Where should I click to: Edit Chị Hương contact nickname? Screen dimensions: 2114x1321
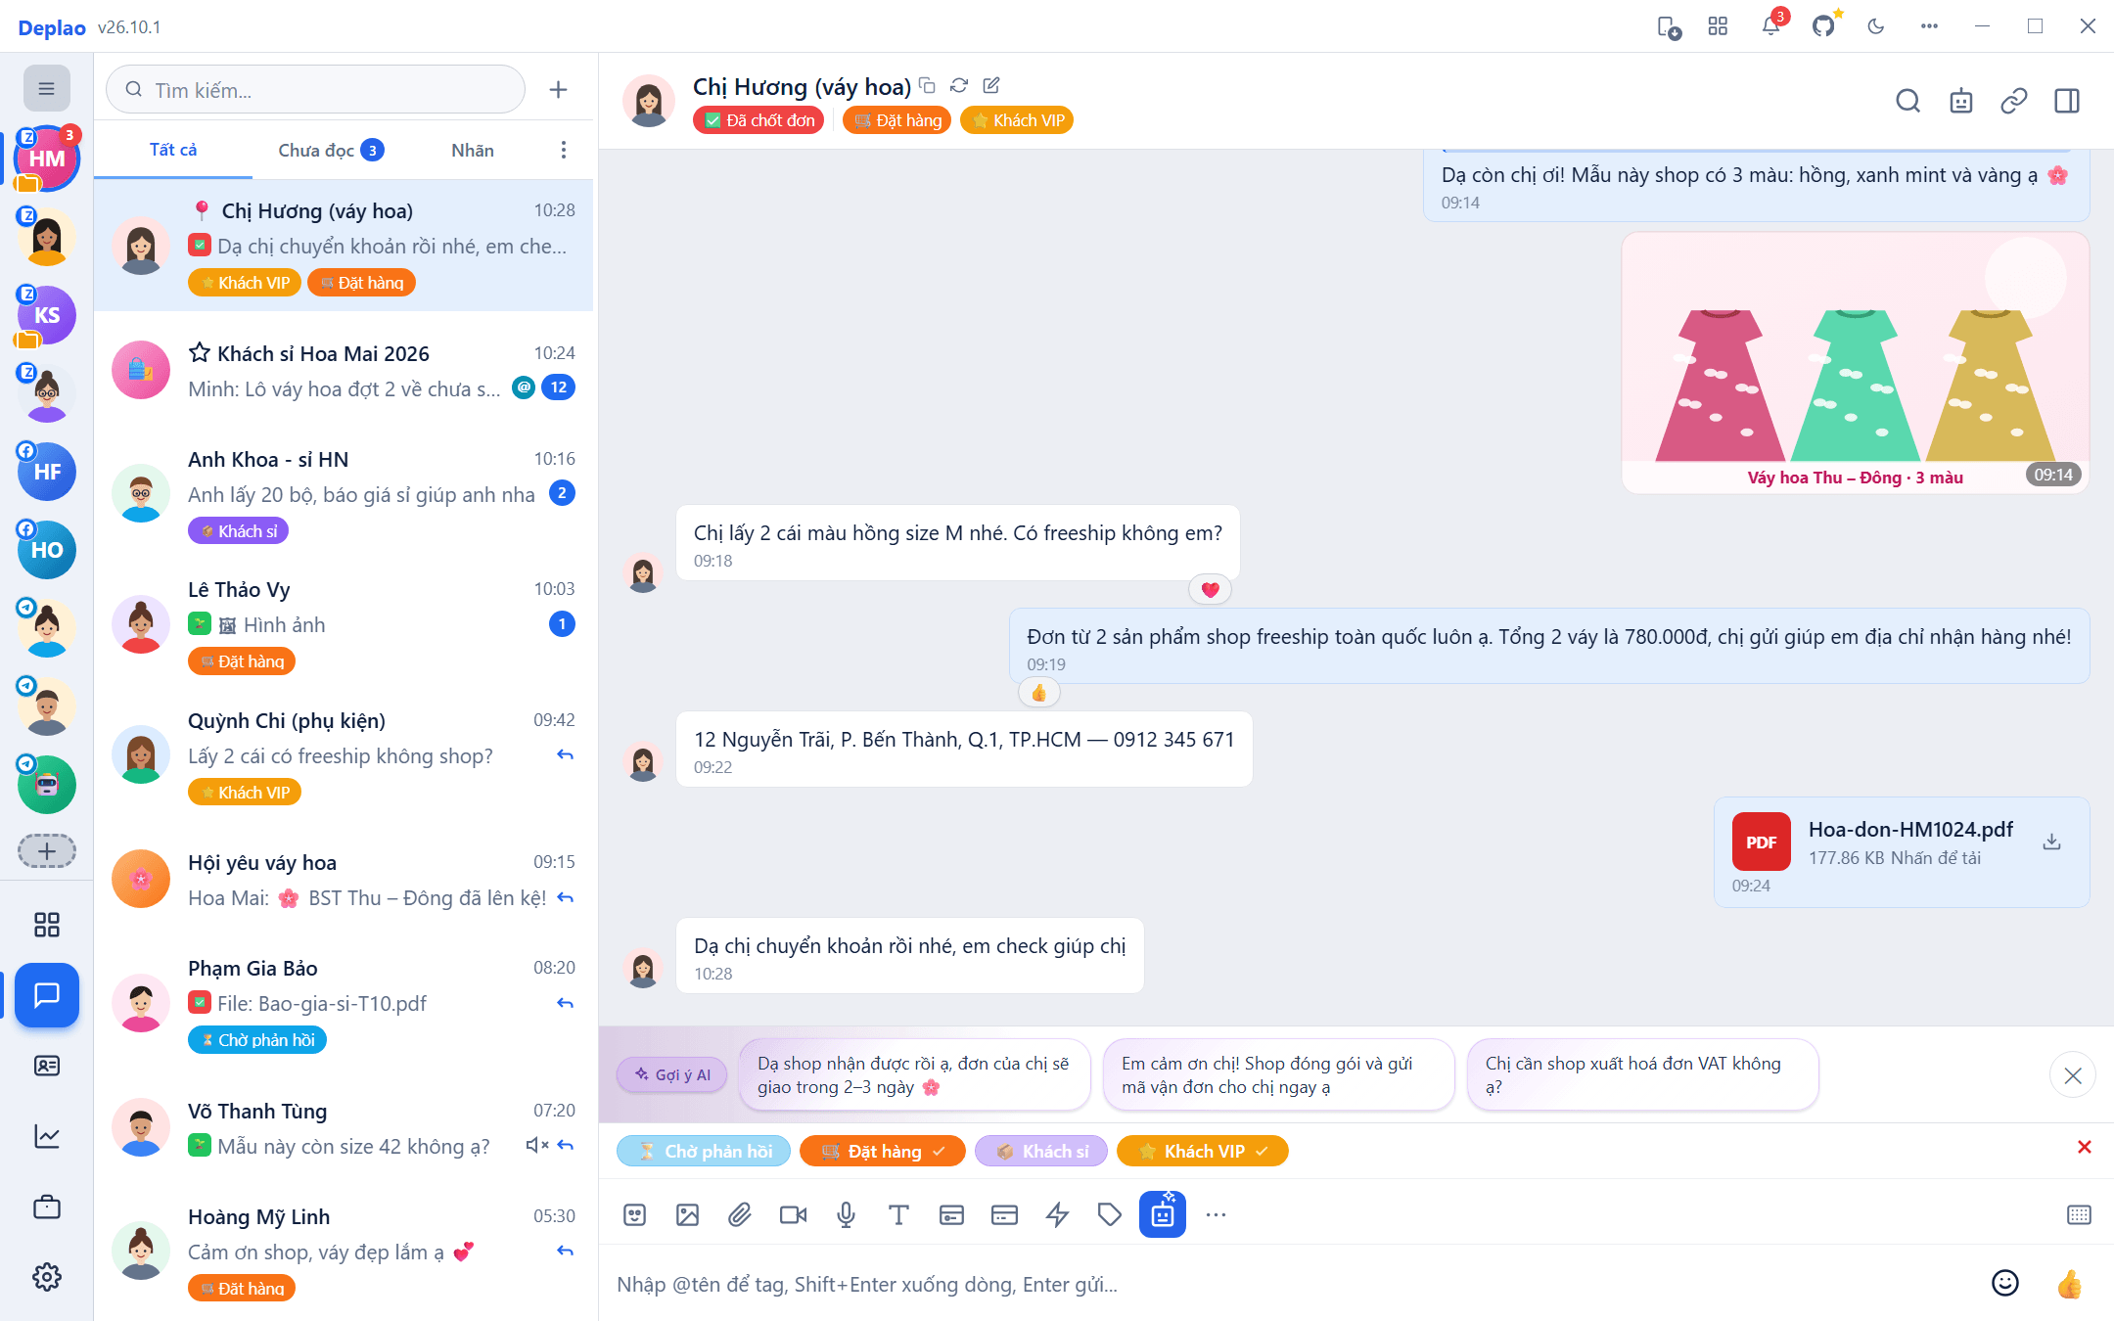coord(991,86)
